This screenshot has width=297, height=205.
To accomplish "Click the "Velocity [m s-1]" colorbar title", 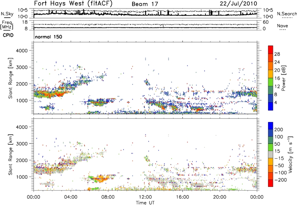I will click(x=290, y=155).
